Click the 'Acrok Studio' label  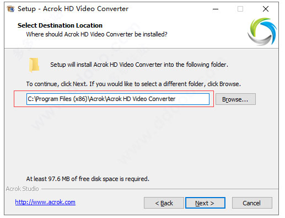(x=22, y=189)
